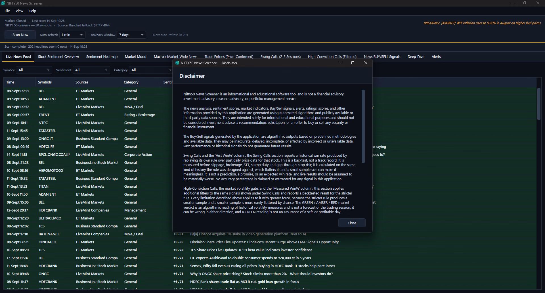Open the Auto-refresh 1 min dropdown
Image resolution: width=545 pixels, height=293 pixels.
[72, 35]
